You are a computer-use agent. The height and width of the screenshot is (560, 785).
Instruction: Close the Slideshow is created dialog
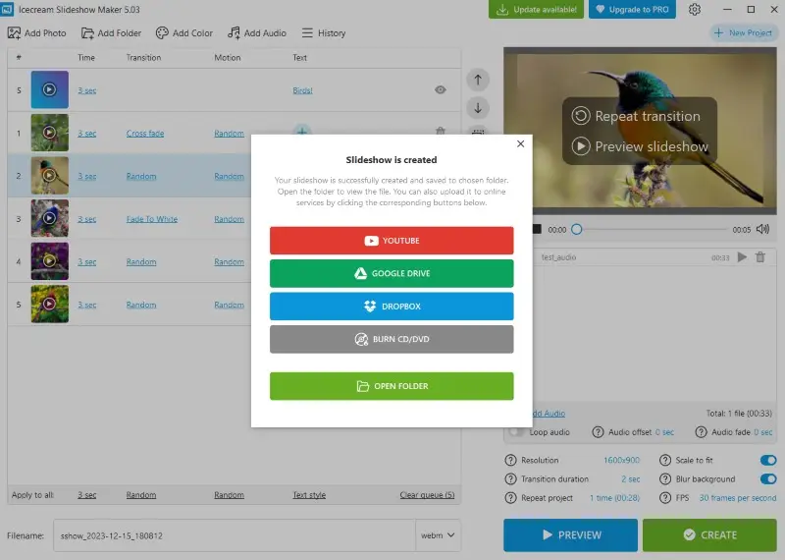[521, 143]
